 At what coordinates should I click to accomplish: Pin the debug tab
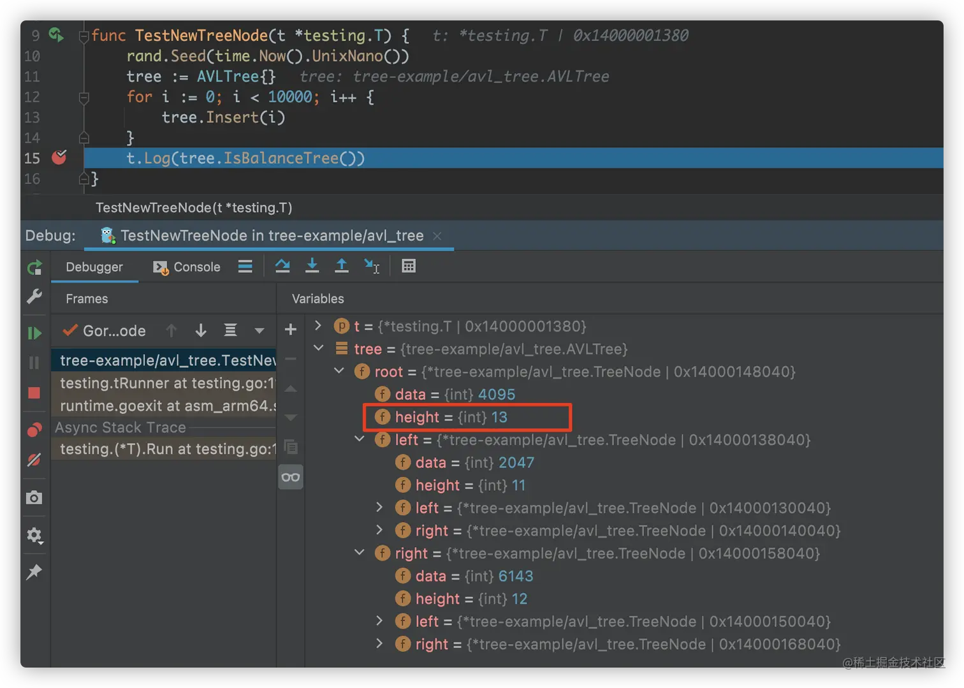pyautogui.click(x=34, y=572)
